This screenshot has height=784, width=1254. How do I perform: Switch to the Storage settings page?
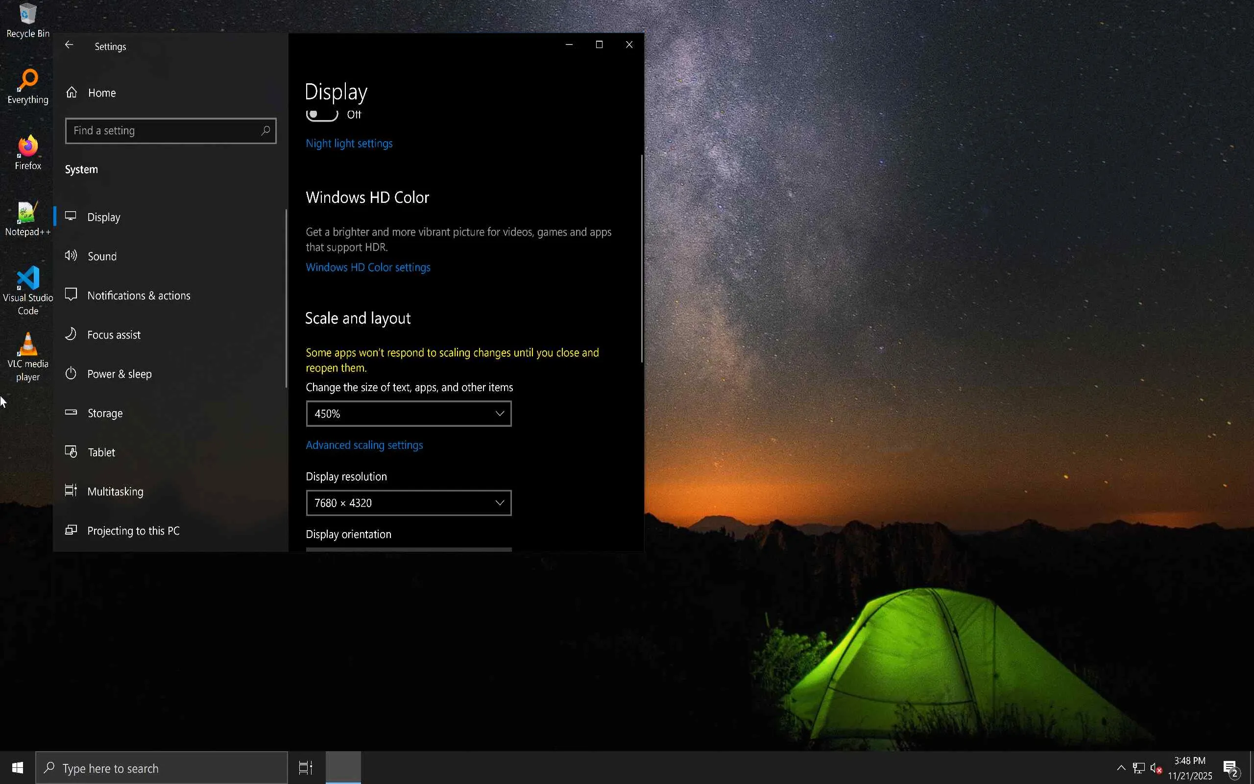(x=105, y=413)
